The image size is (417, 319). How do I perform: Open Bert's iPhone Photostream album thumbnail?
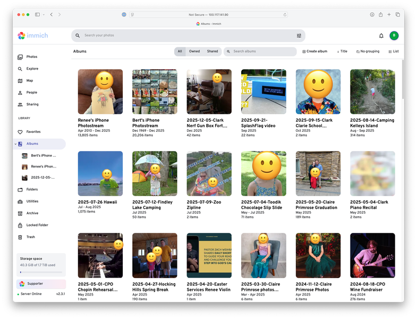click(x=155, y=91)
